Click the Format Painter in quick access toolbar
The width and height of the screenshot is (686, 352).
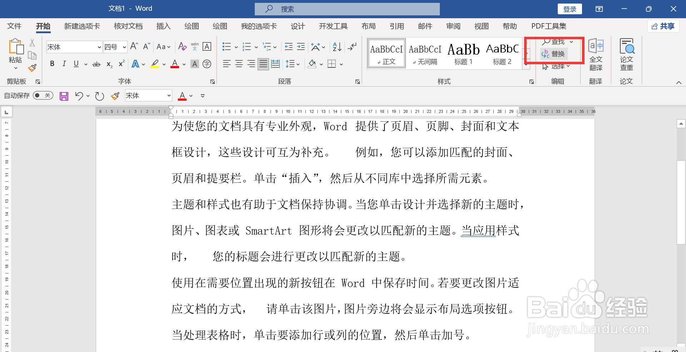pos(115,96)
